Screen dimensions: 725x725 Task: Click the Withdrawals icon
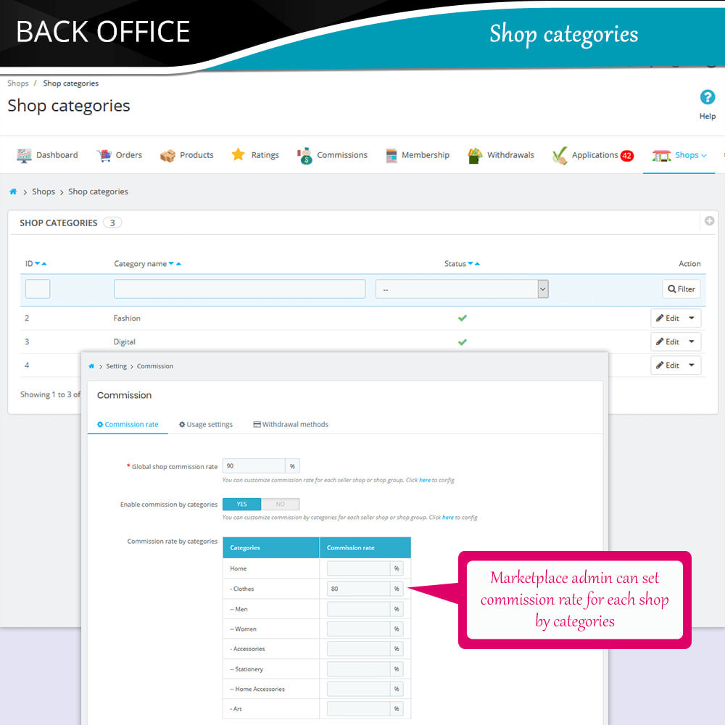point(475,155)
